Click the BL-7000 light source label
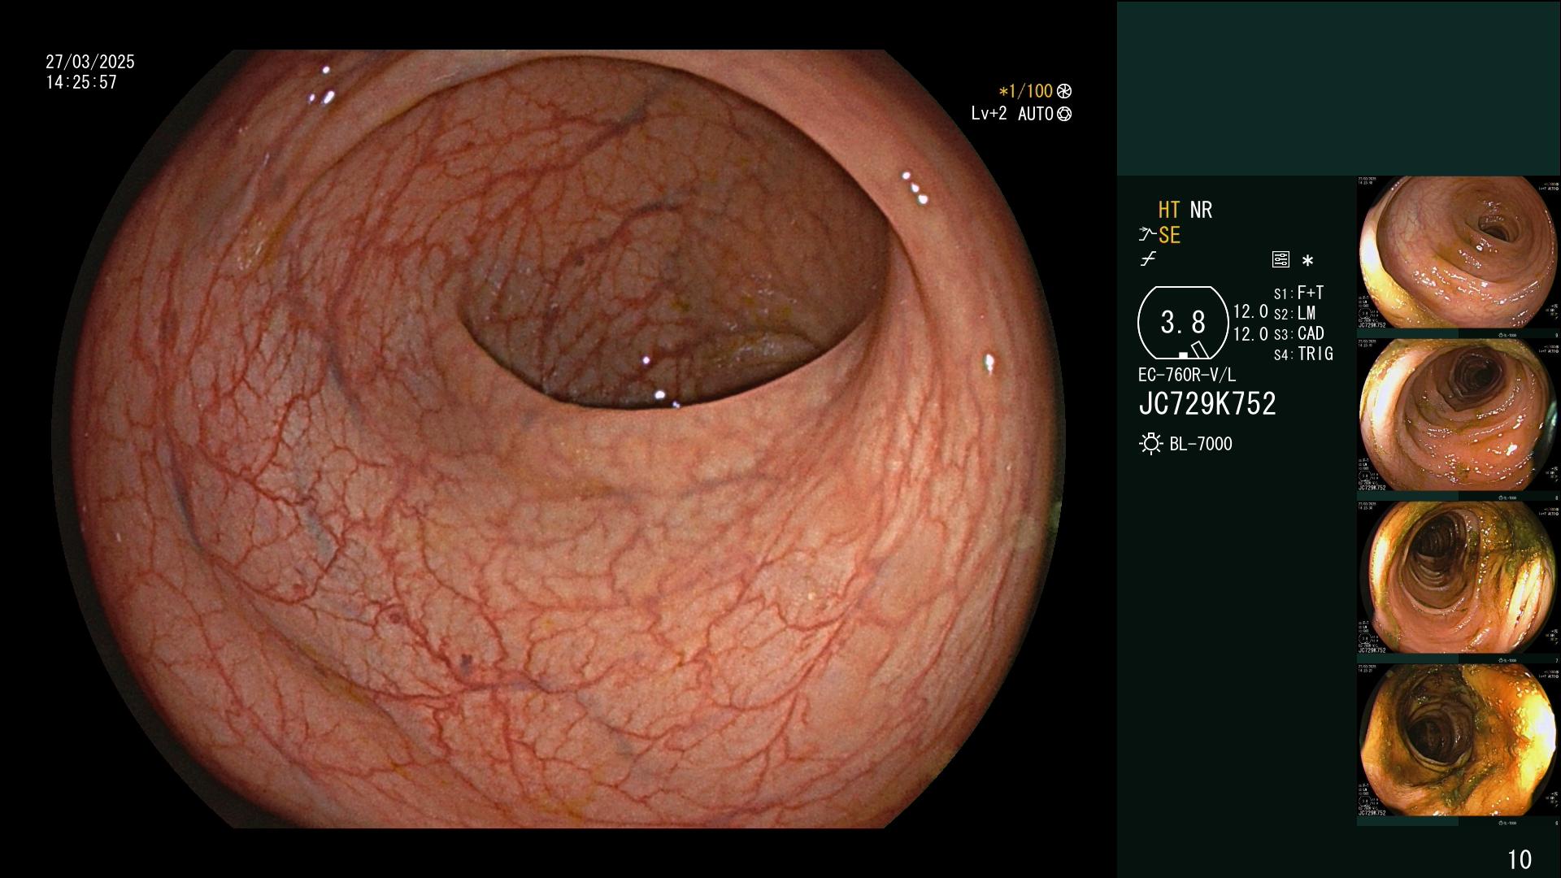Image resolution: width=1561 pixels, height=878 pixels. tap(1201, 445)
